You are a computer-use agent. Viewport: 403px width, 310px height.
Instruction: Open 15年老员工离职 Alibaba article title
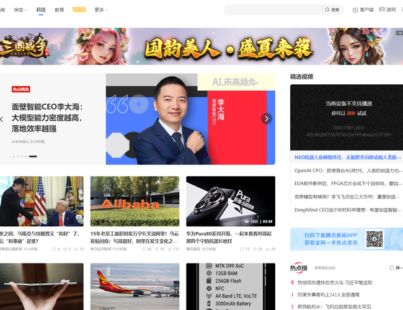click(135, 237)
